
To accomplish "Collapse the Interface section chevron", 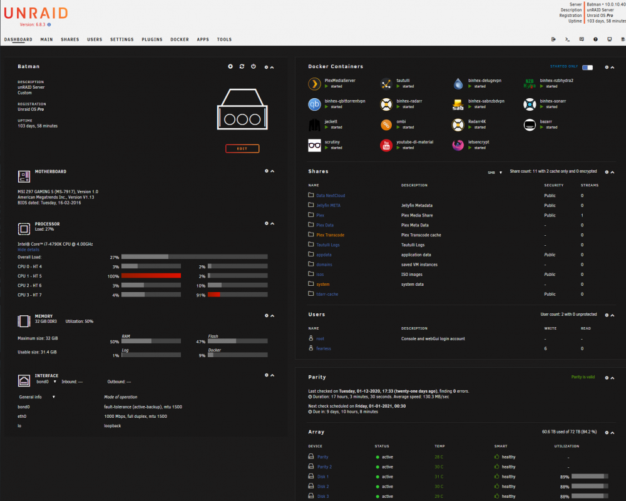I will [272, 375].
